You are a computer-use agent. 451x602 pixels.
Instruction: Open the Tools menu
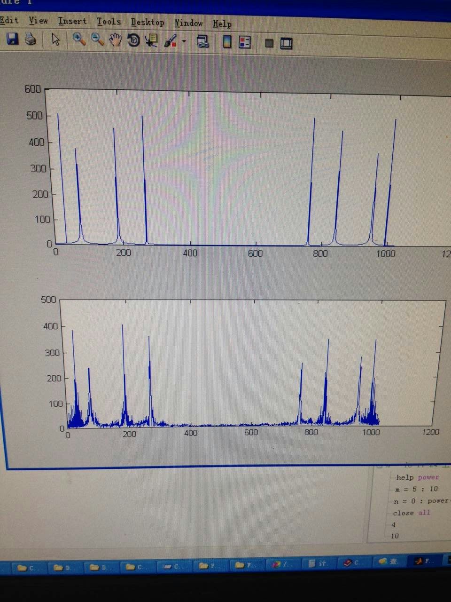click(109, 22)
